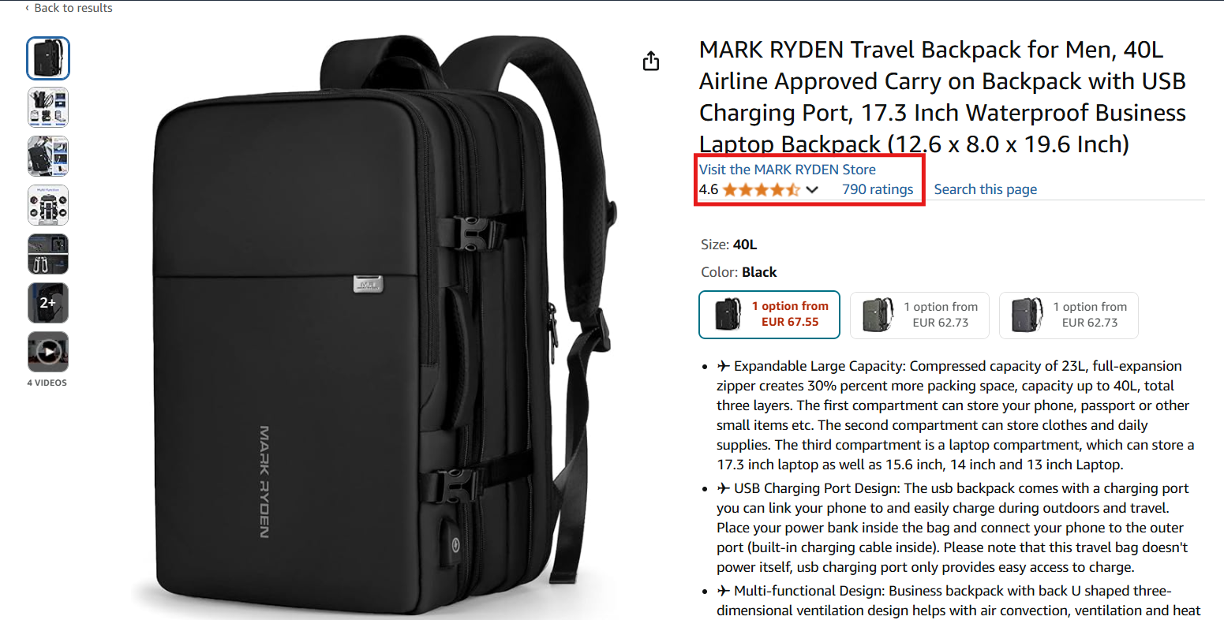Click Search this page link
The image size is (1224, 620).
[x=986, y=189]
